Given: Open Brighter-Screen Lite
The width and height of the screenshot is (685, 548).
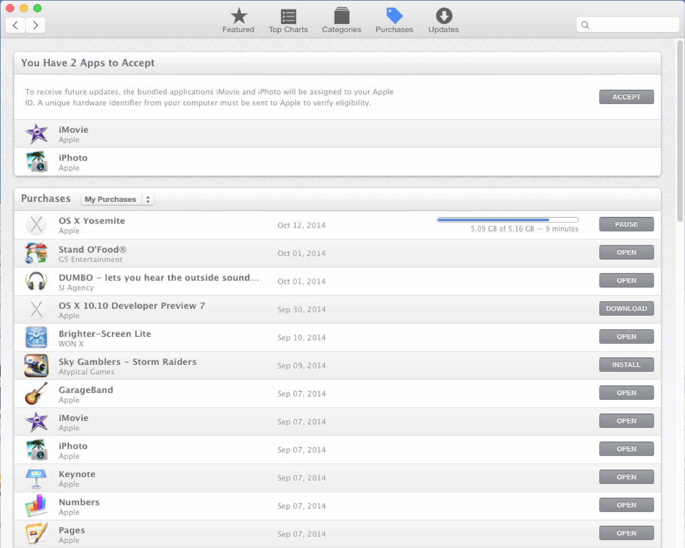Looking at the screenshot, I should click(626, 336).
